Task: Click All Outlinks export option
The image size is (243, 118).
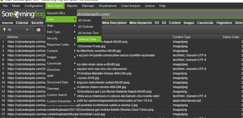Action: coord(86,27)
